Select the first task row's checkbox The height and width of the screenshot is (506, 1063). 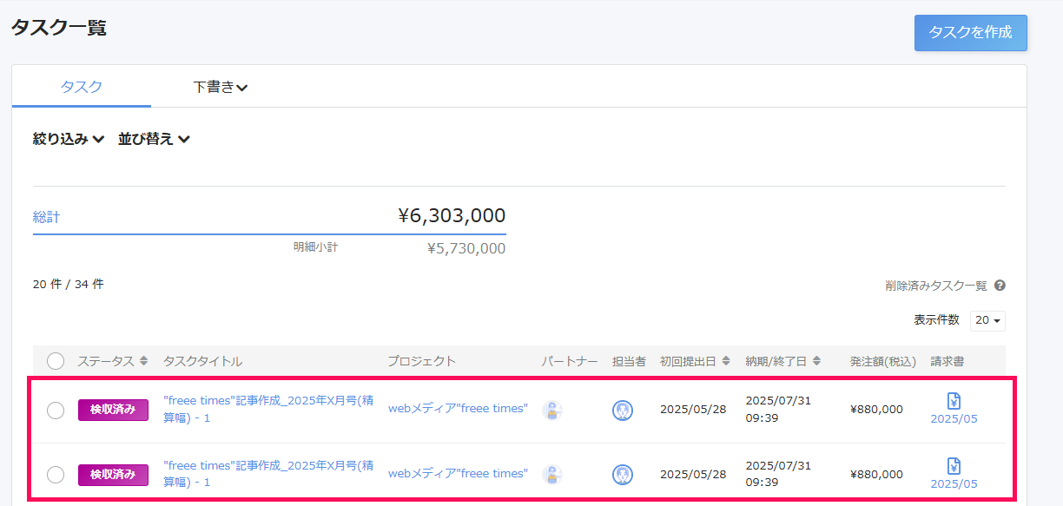click(x=56, y=411)
